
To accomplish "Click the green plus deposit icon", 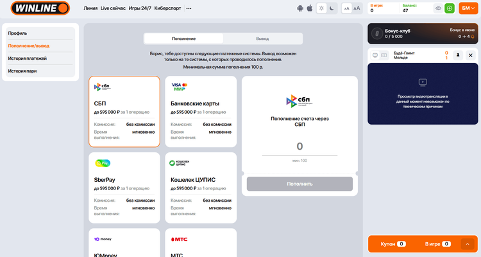I will [x=450, y=8].
